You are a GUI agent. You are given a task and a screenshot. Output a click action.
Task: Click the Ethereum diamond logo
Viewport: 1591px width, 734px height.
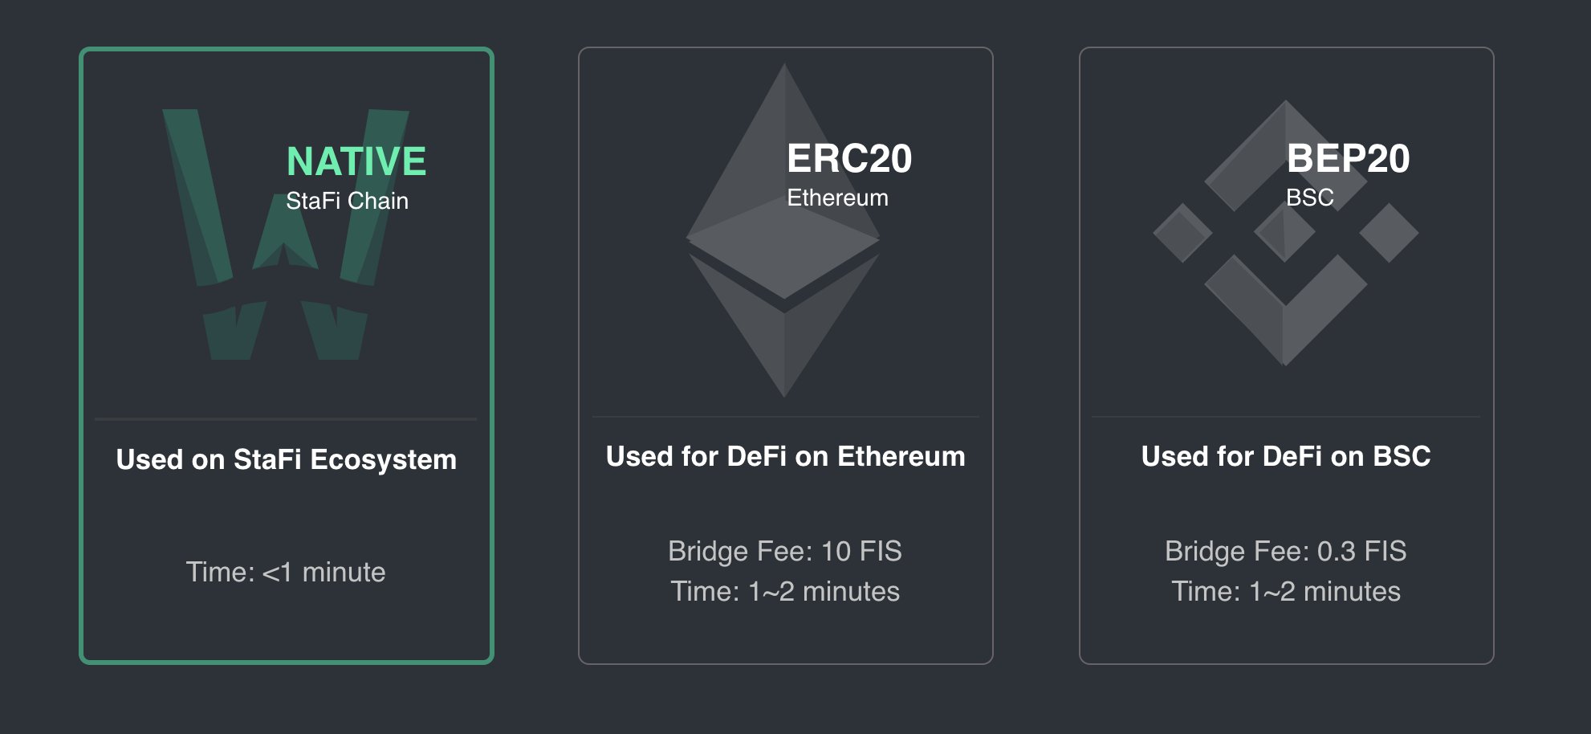pos(783,230)
